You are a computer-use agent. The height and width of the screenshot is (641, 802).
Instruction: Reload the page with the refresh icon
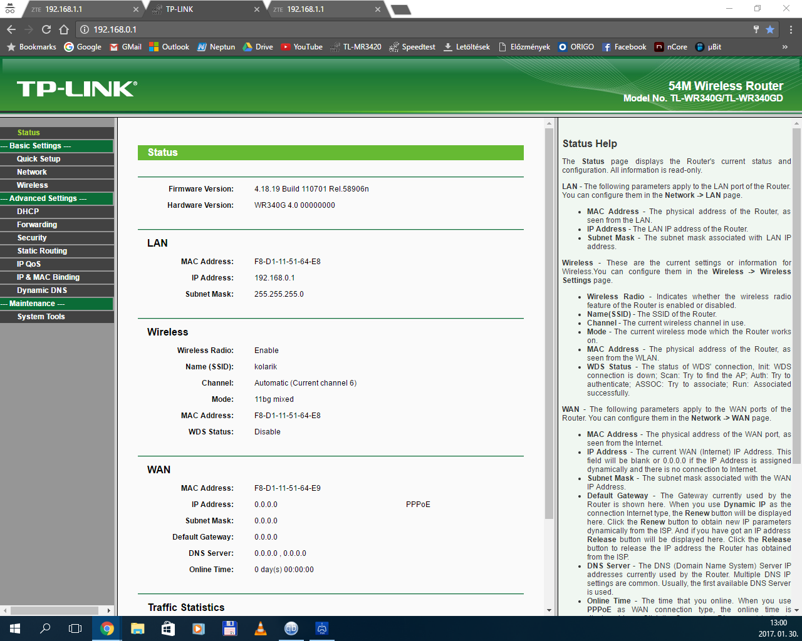pyautogui.click(x=46, y=29)
